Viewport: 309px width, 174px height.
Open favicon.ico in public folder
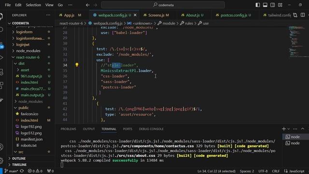tap(29, 114)
